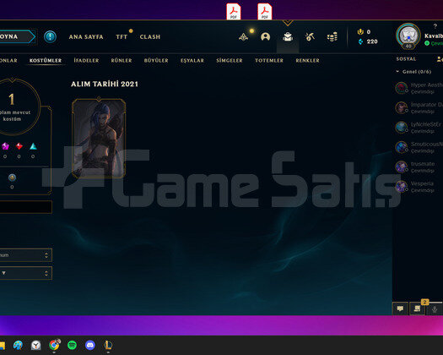443x355 pixels.
Task: Open Spotify from the taskbar
Action: point(73,345)
